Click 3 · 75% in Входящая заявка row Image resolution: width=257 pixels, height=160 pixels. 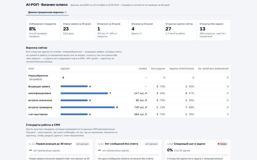pyautogui.click(x=161, y=86)
